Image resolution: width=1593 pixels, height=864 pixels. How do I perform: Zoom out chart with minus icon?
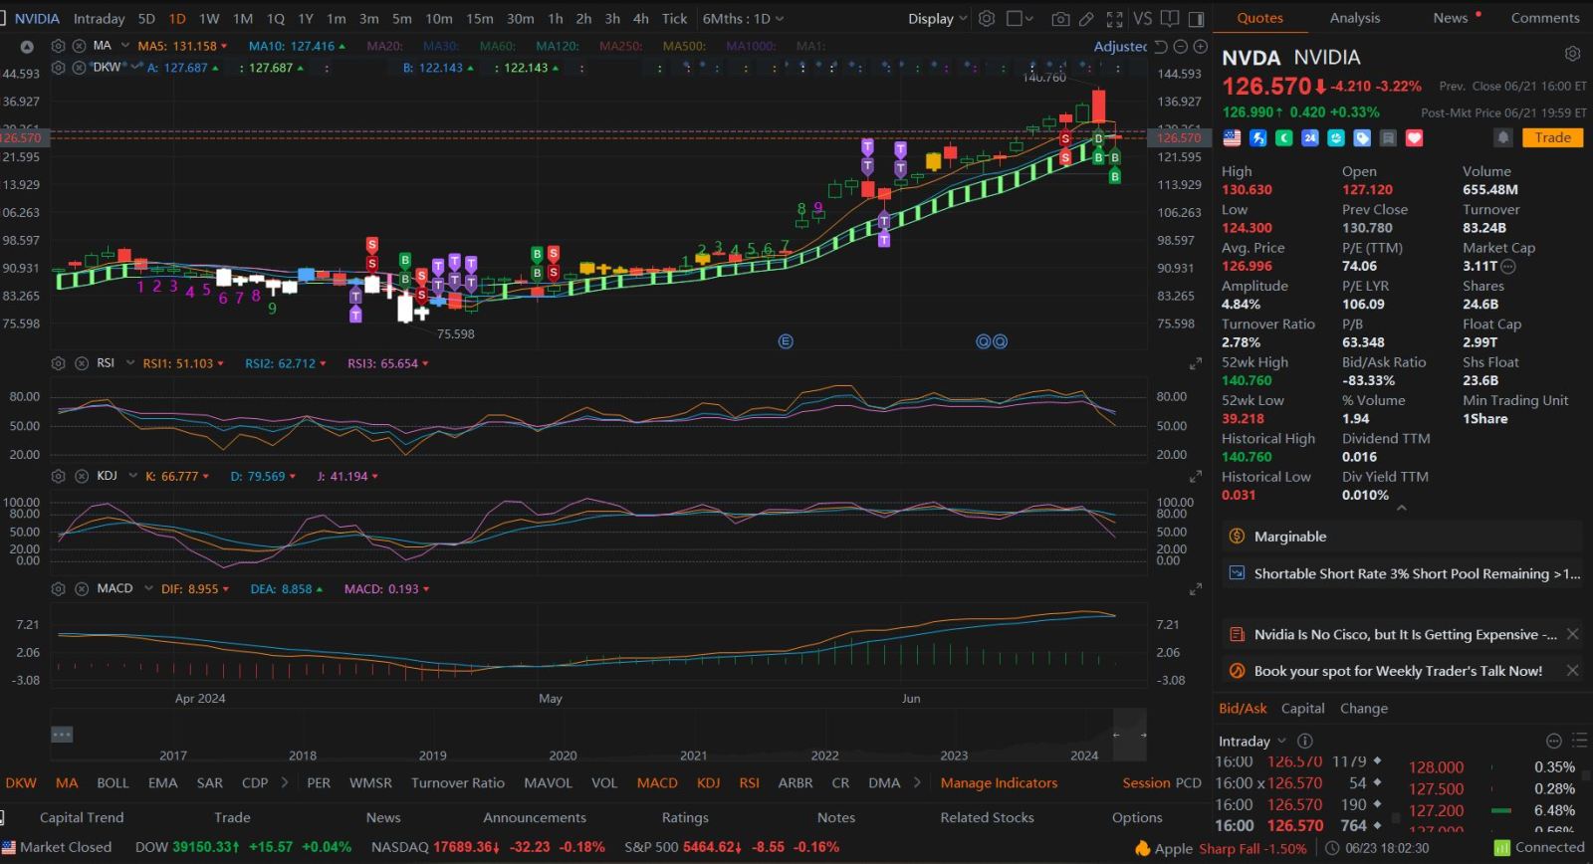[1181, 47]
